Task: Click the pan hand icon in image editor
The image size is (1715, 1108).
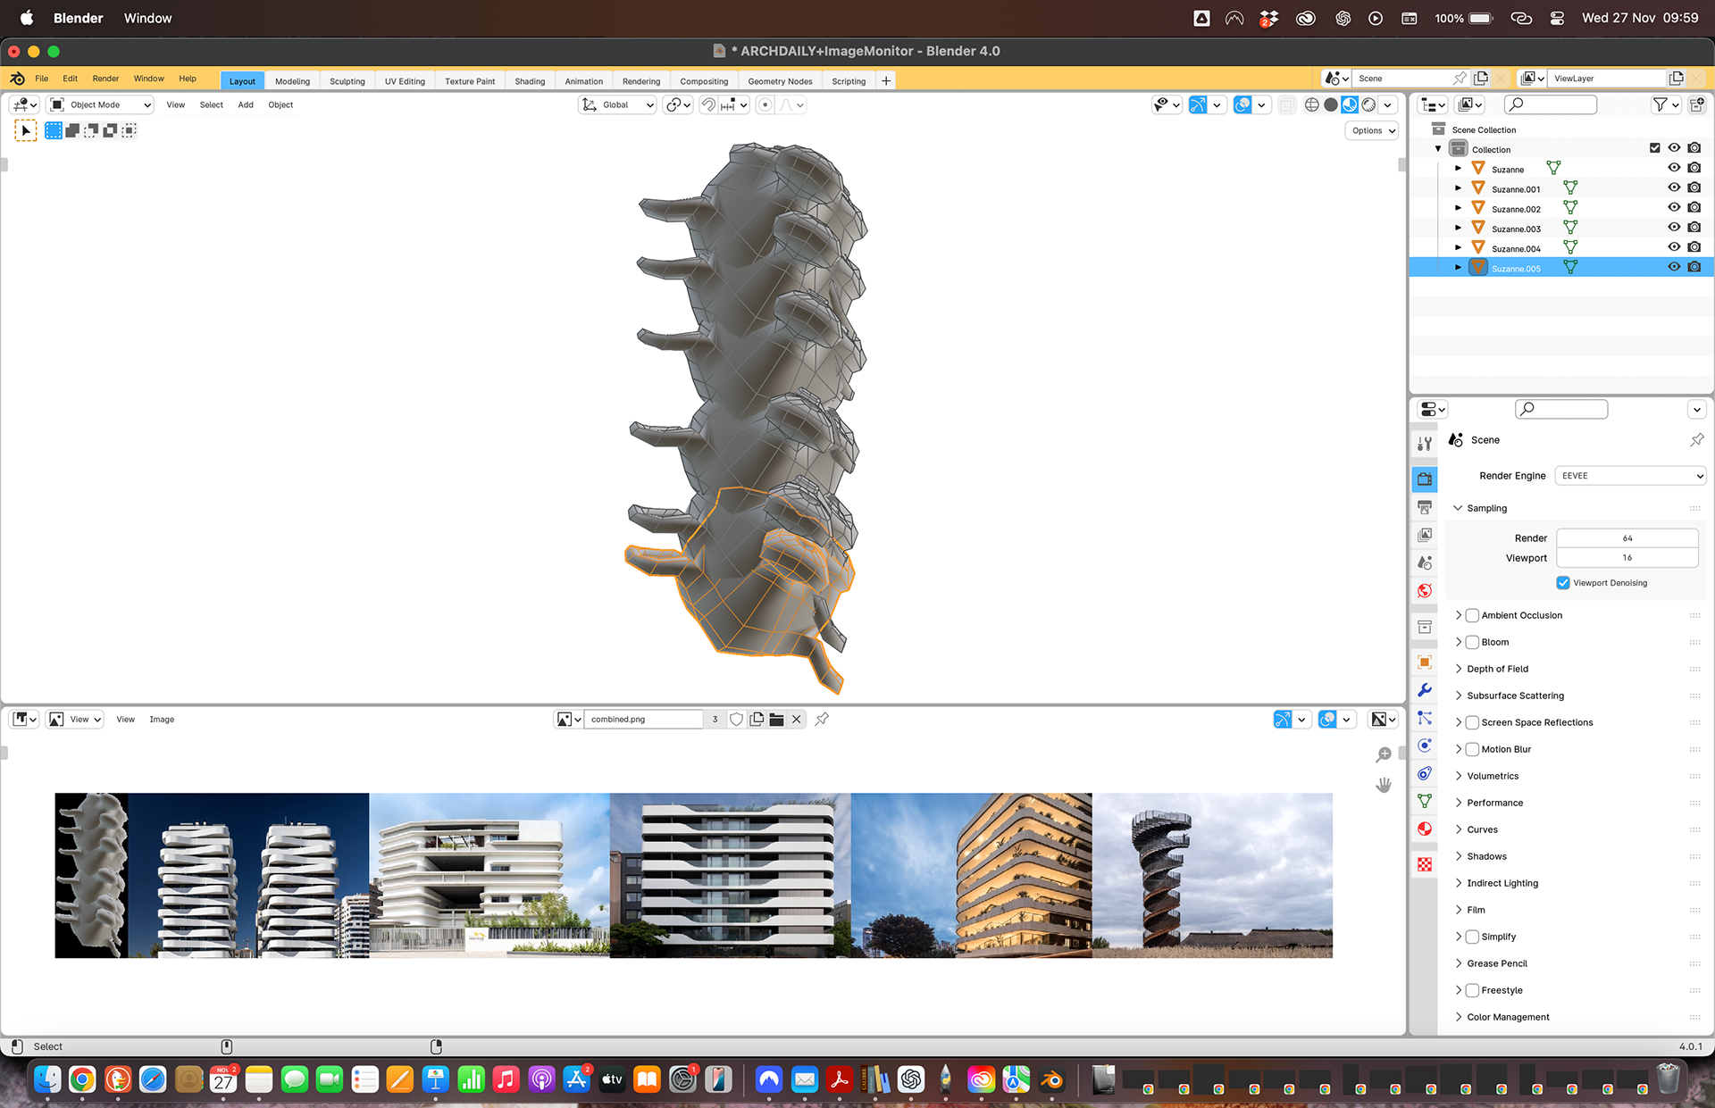Action: click(1384, 785)
